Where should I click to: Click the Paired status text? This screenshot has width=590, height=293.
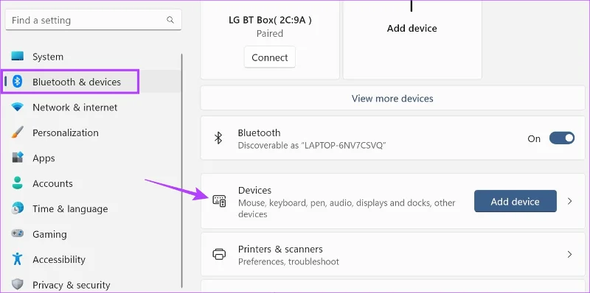pyautogui.click(x=270, y=33)
